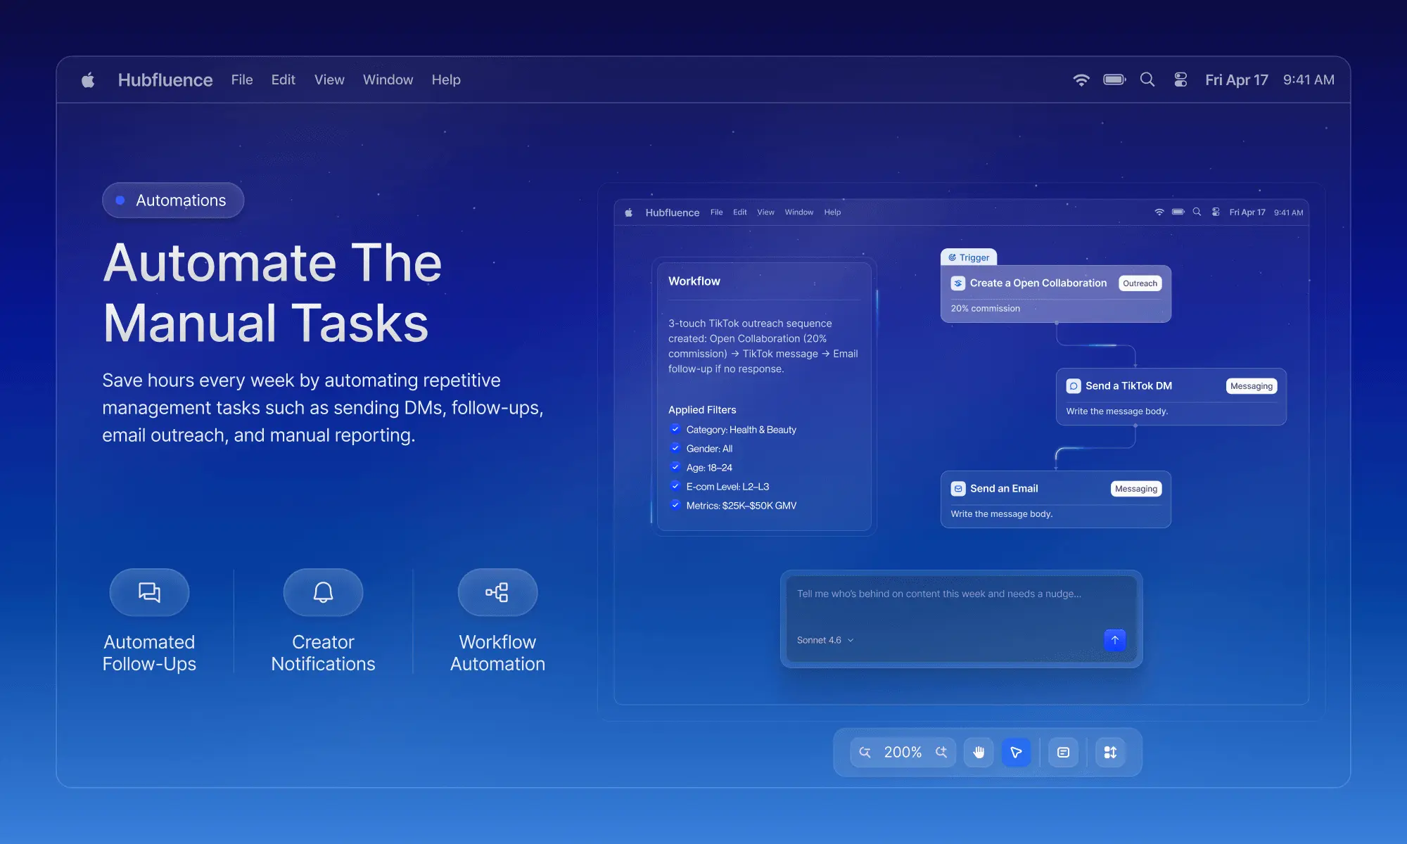Image resolution: width=1407 pixels, height=844 pixels.
Task: Uncheck Metrics: $25K–$50K GMV filter
Action: pos(675,505)
